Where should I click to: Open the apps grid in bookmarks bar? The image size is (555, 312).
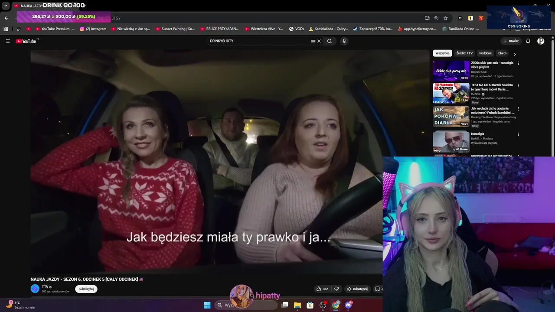click(x=6, y=29)
